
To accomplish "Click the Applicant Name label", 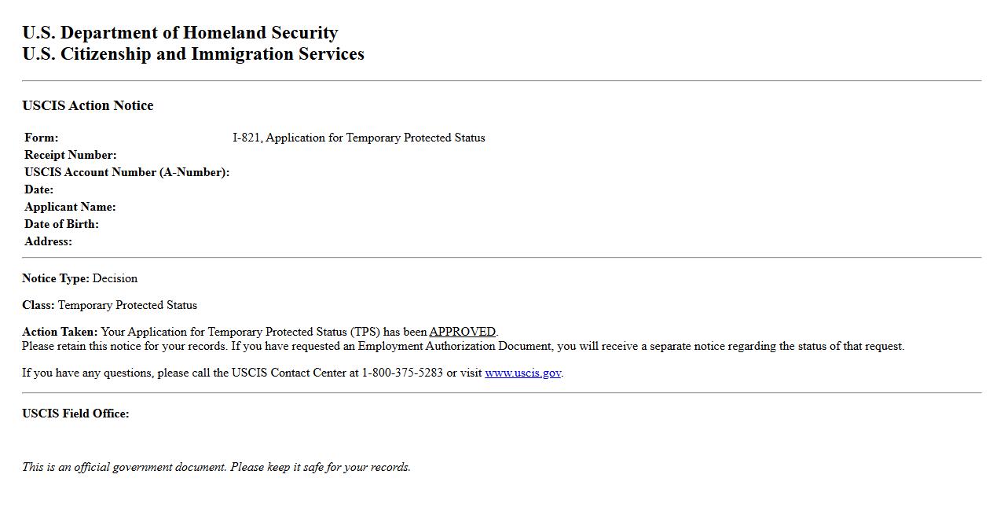I will tap(70, 207).
